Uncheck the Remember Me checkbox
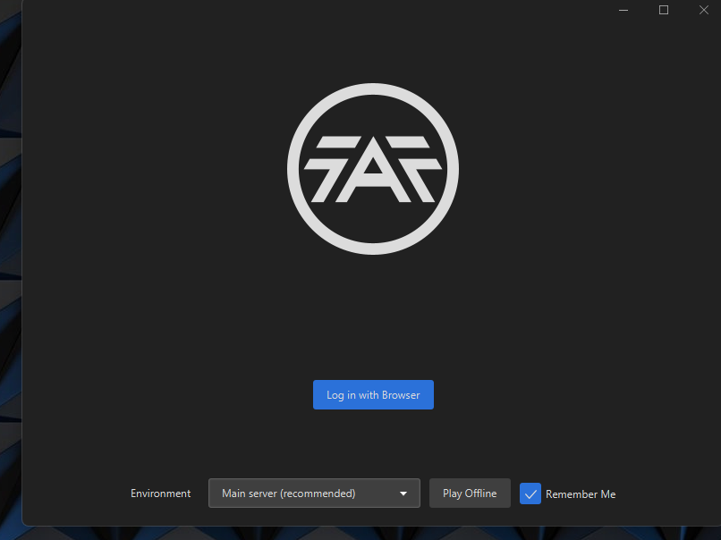This screenshot has width=721, height=540. 530,494
